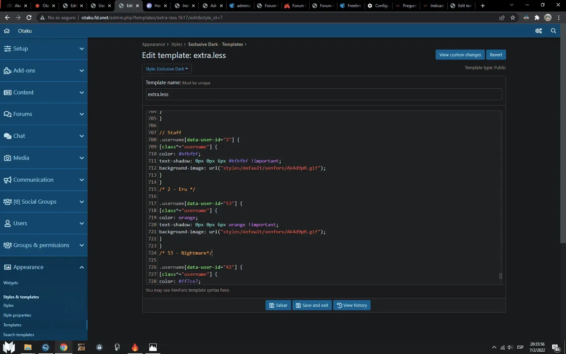Open taskbar Photos app icon

point(153,347)
